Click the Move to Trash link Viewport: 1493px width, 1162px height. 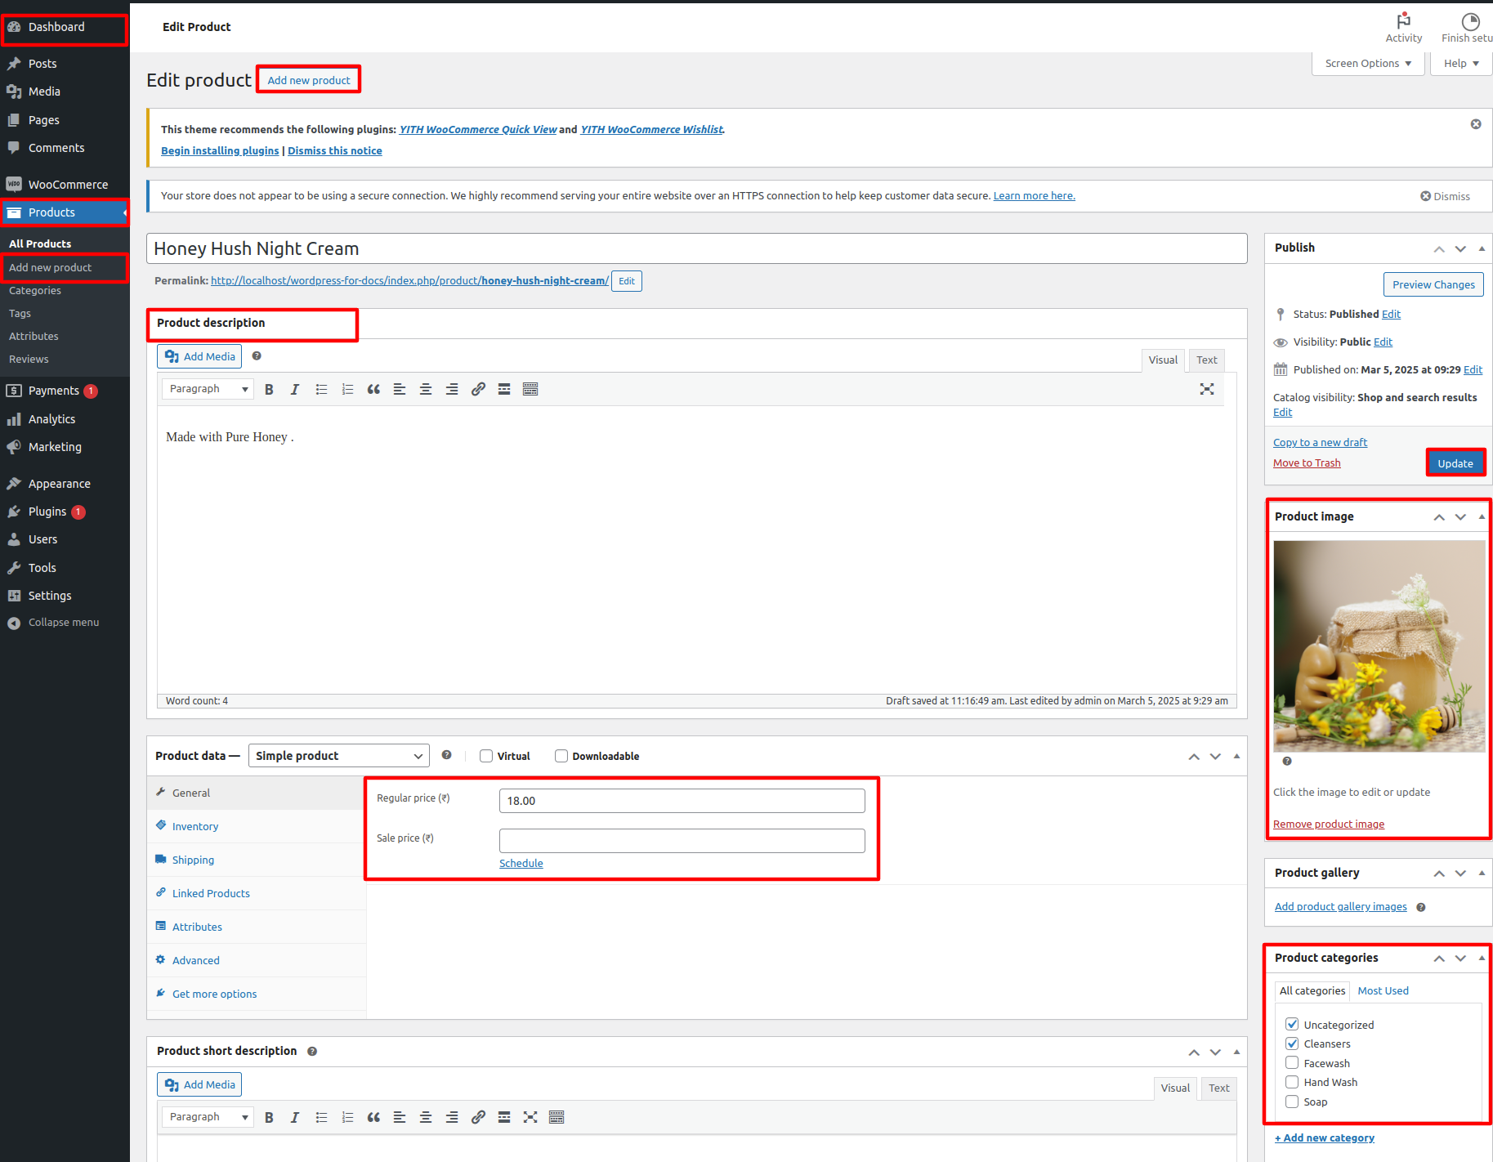coord(1306,463)
